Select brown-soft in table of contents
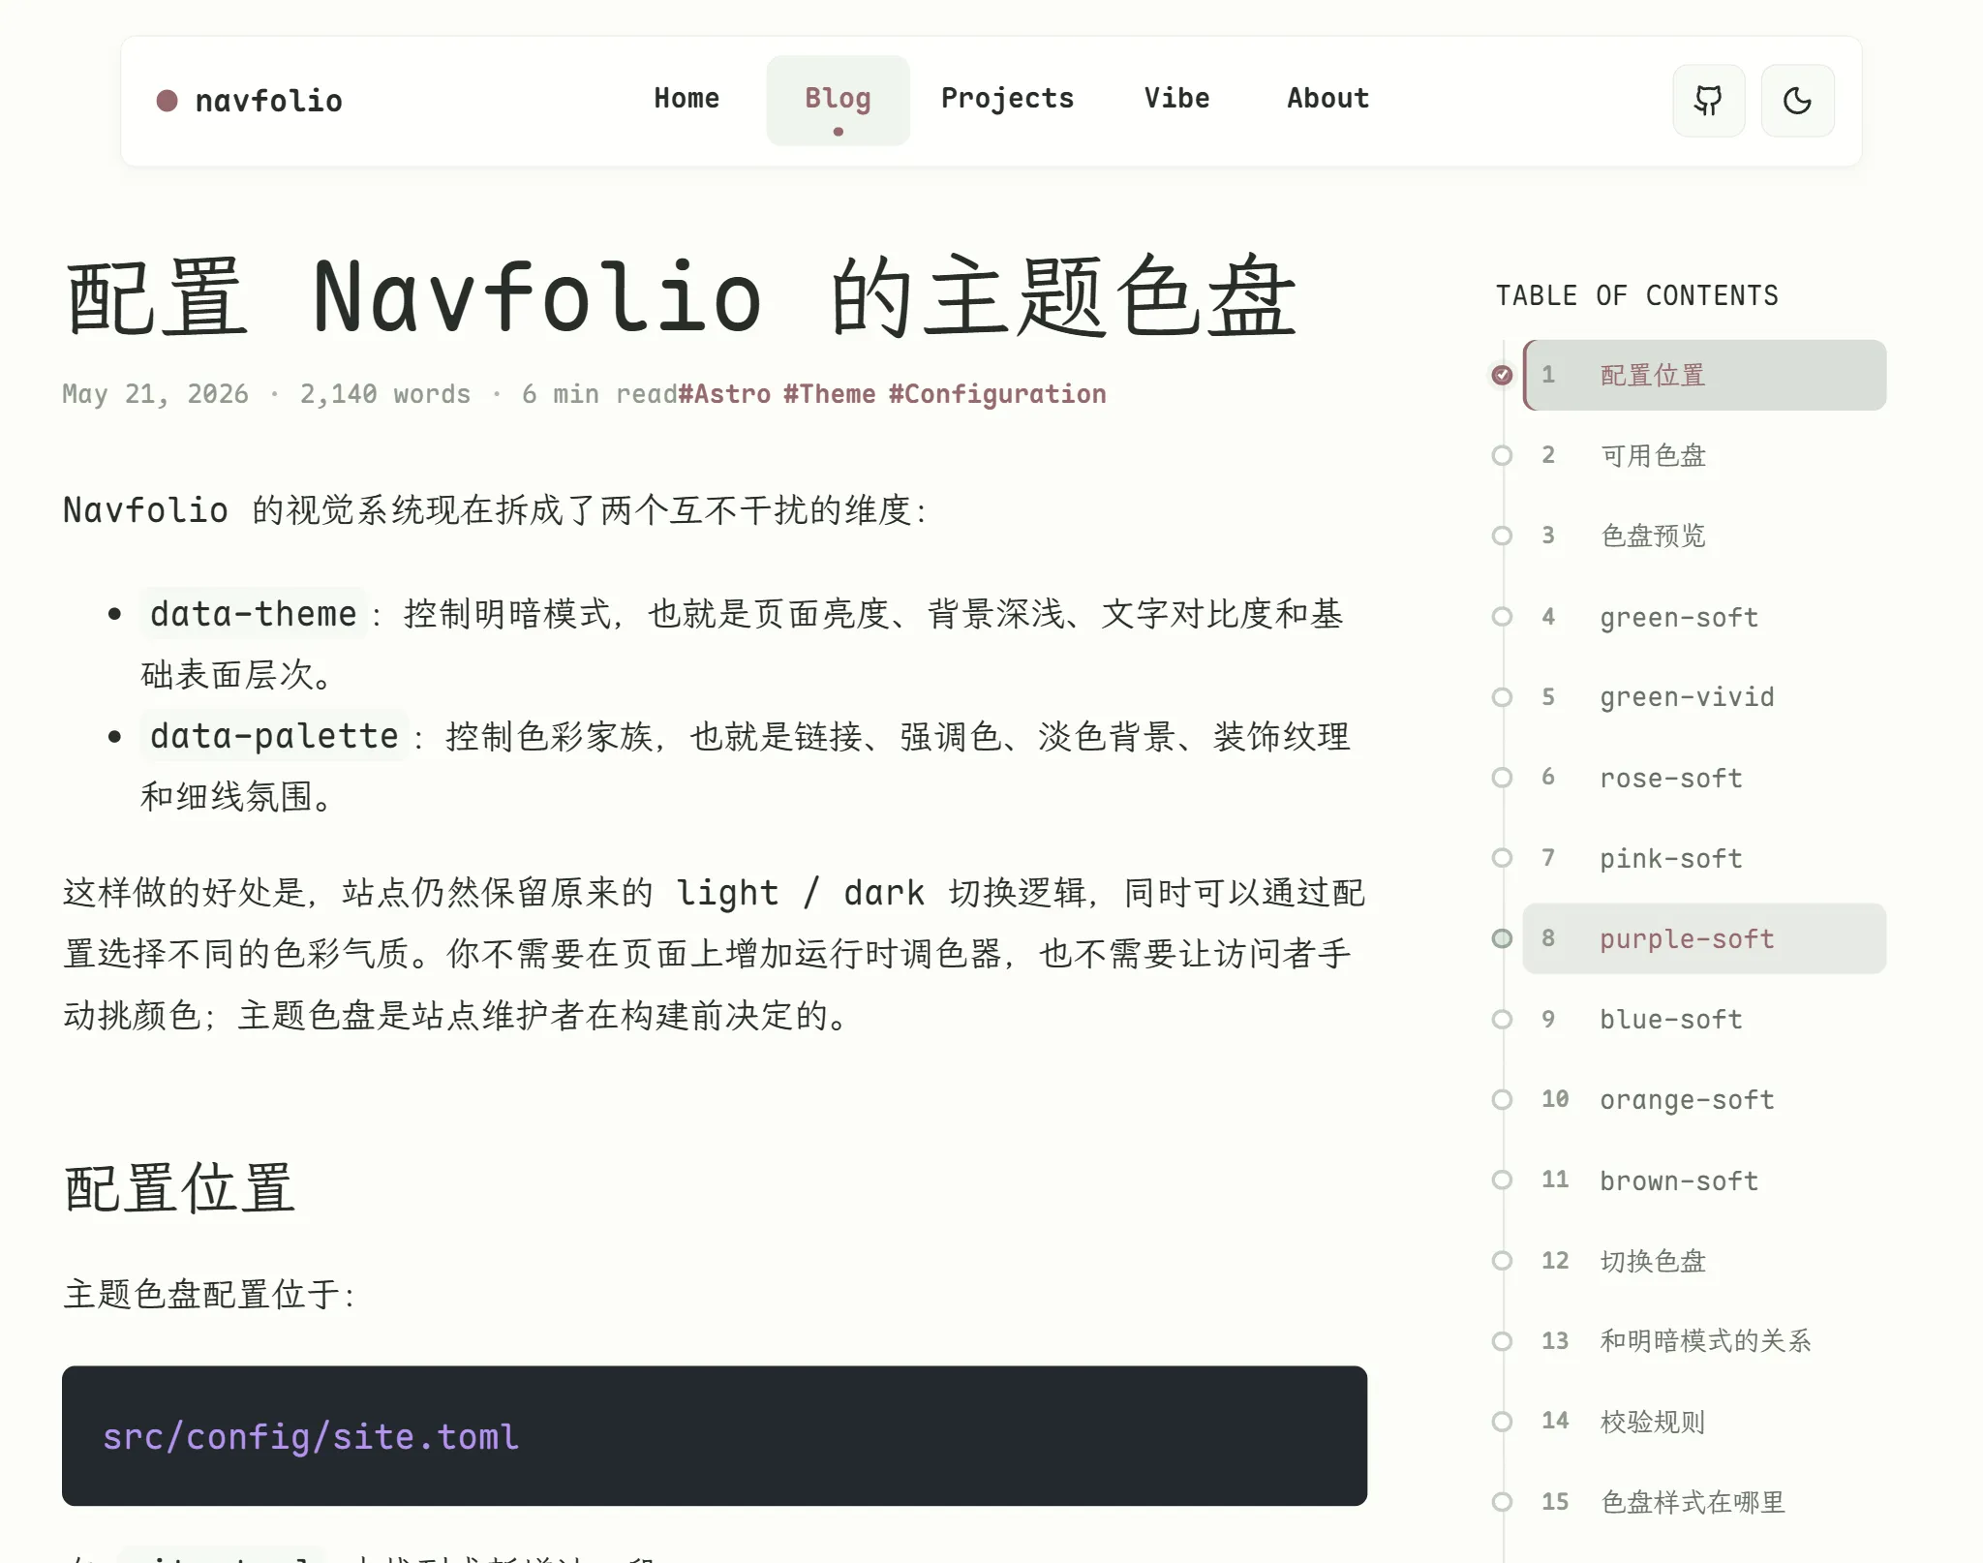 tap(1704, 1180)
